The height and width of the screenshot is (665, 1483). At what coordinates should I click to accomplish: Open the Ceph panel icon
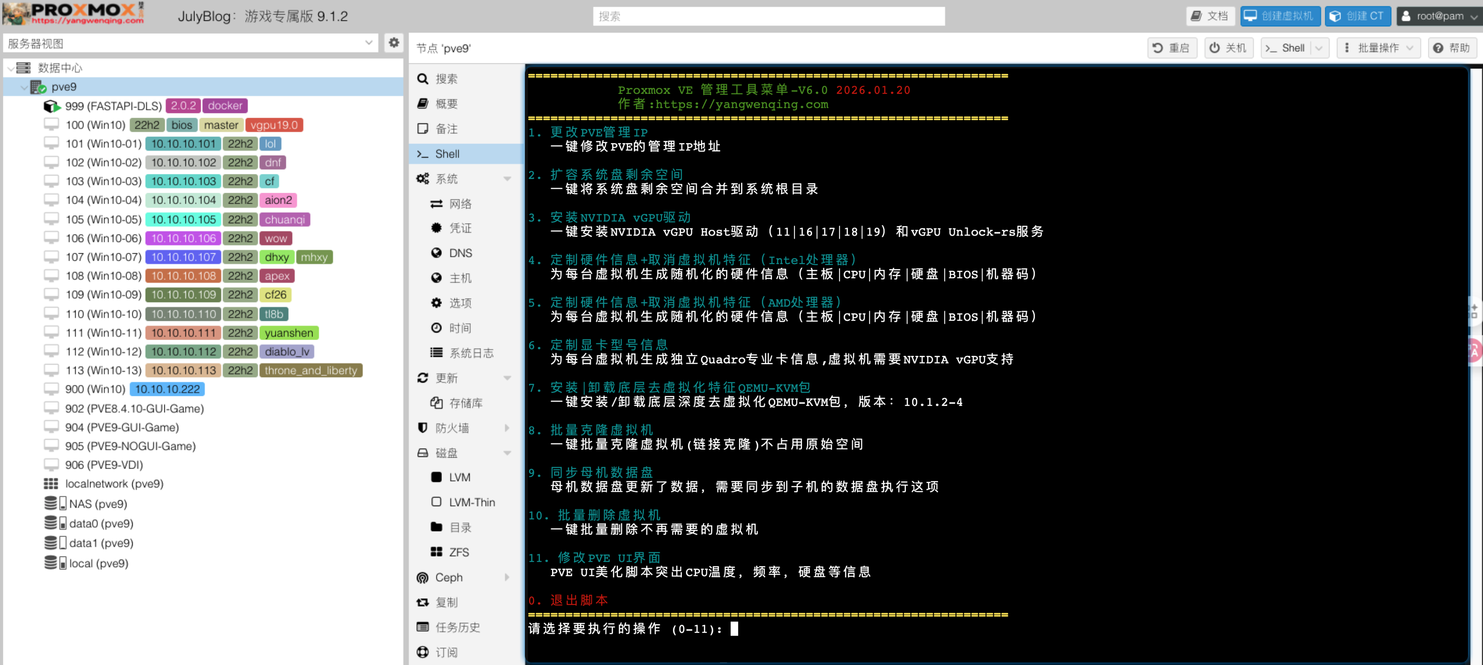tap(423, 577)
